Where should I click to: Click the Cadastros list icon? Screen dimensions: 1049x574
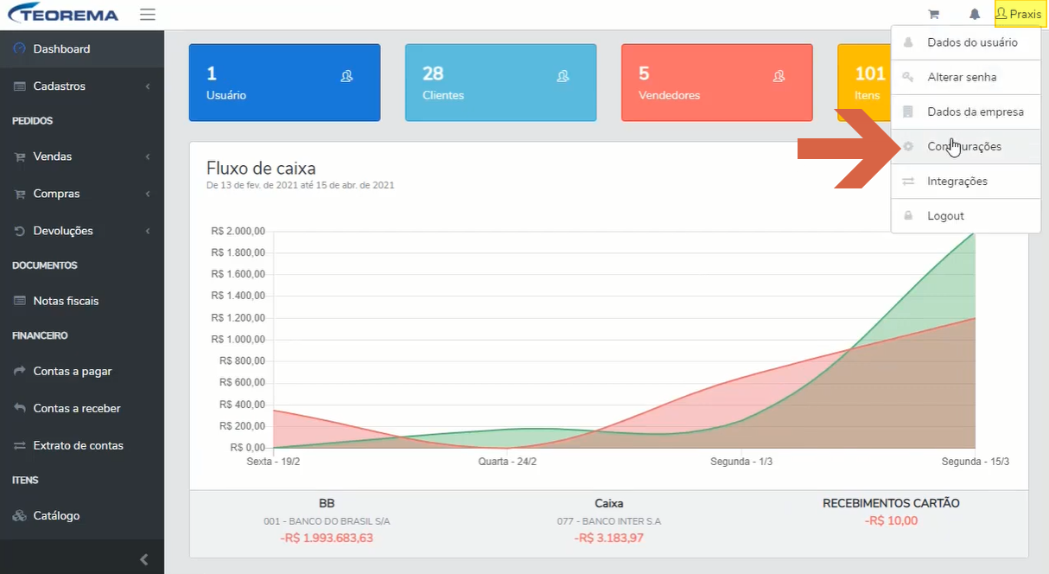(x=19, y=86)
